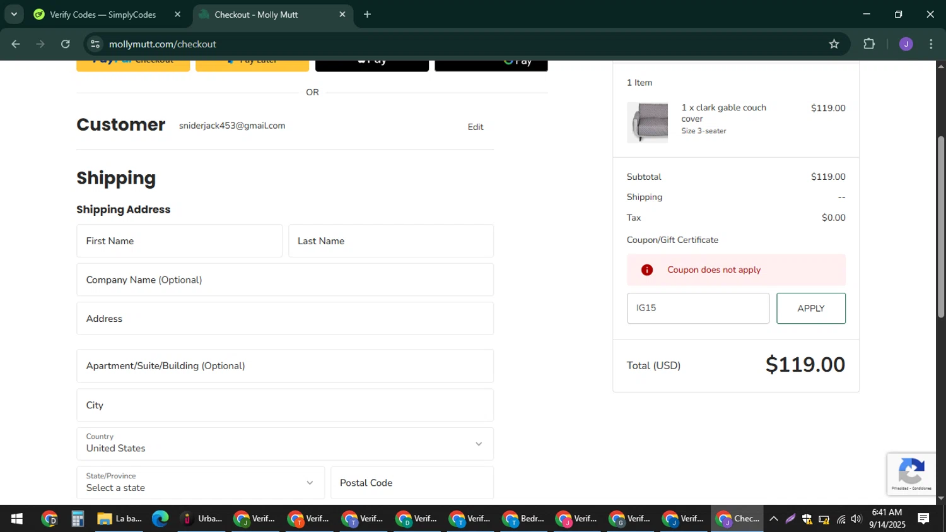Click the '1 Item' label

639,83
